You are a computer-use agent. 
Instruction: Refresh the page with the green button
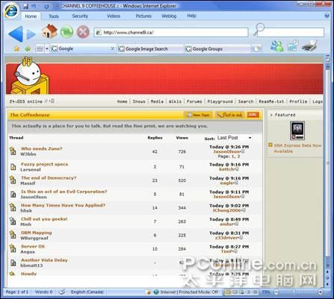tap(67, 32)
